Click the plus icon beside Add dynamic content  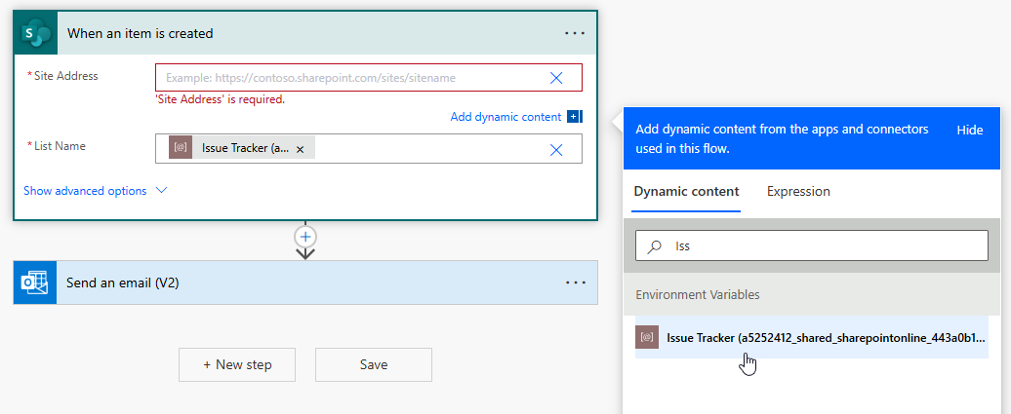point(573,117)
